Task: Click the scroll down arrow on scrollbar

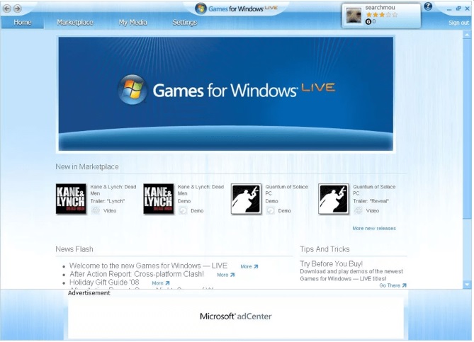Action: [467, 284]
